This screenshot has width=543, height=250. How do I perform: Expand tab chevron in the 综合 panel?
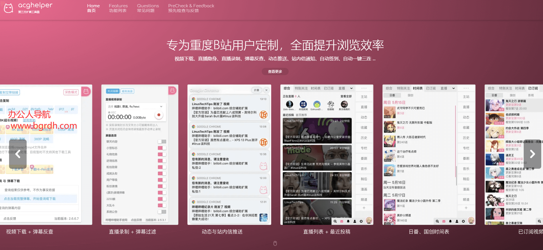[351, 88]
